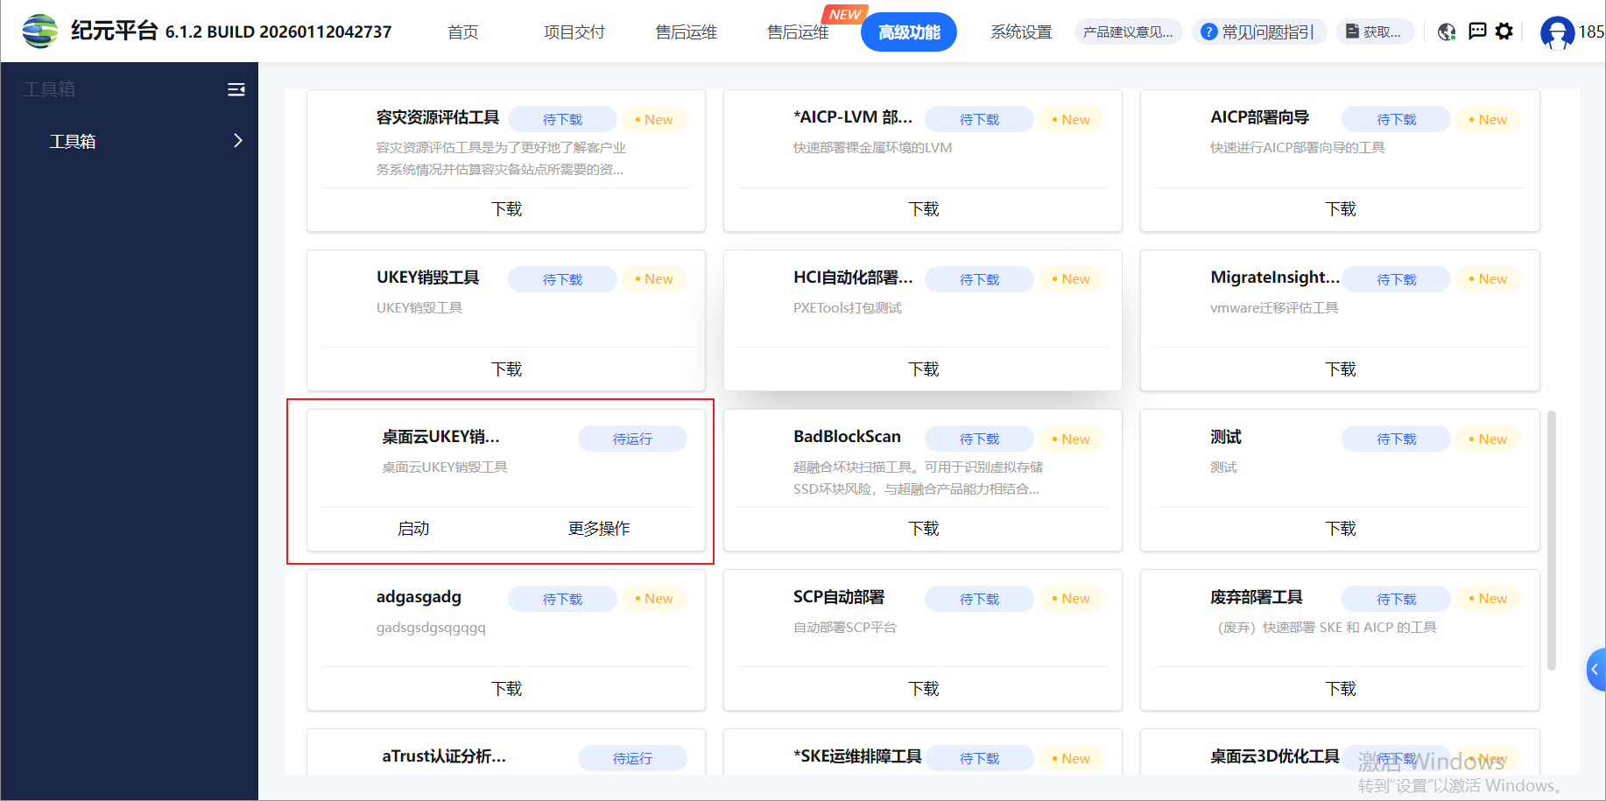Download the BadBlockScan tool
The width and height of the screenshot is (1606, 801).
923,529
